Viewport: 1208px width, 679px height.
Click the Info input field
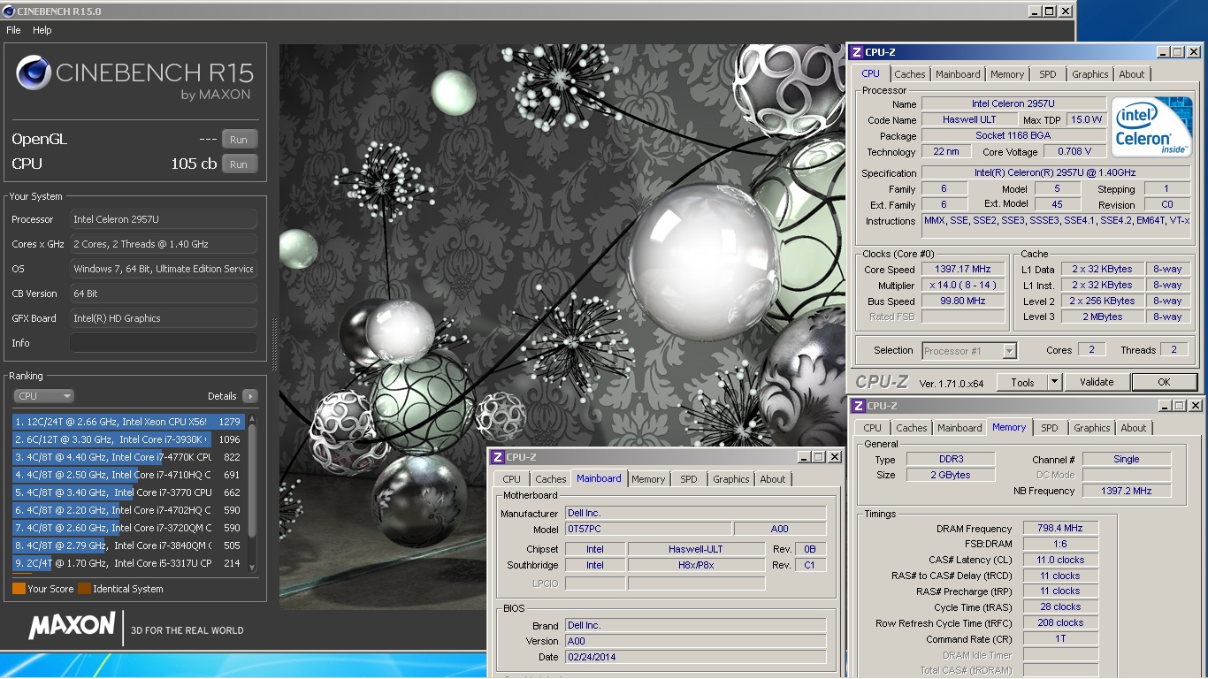[164, 343]
